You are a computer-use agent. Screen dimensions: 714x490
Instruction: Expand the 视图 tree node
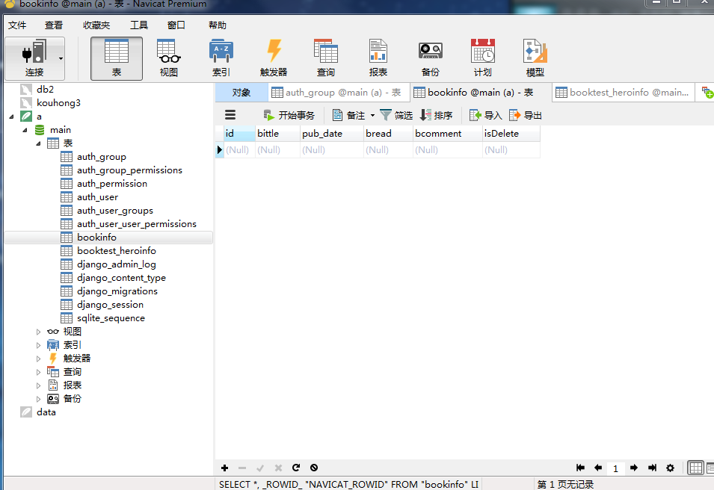pos(39,332)
